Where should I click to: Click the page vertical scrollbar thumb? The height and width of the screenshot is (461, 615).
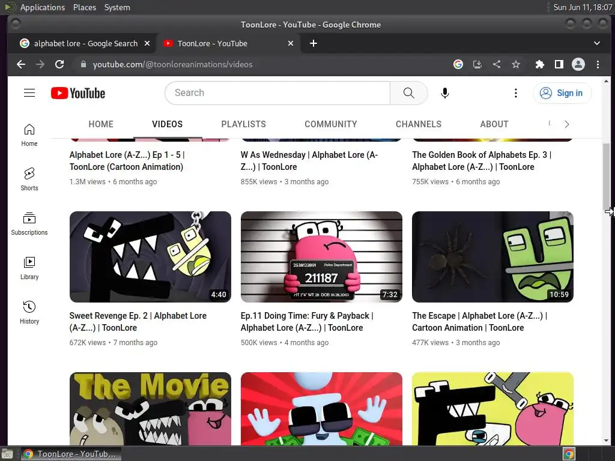(x=606, y=177)
